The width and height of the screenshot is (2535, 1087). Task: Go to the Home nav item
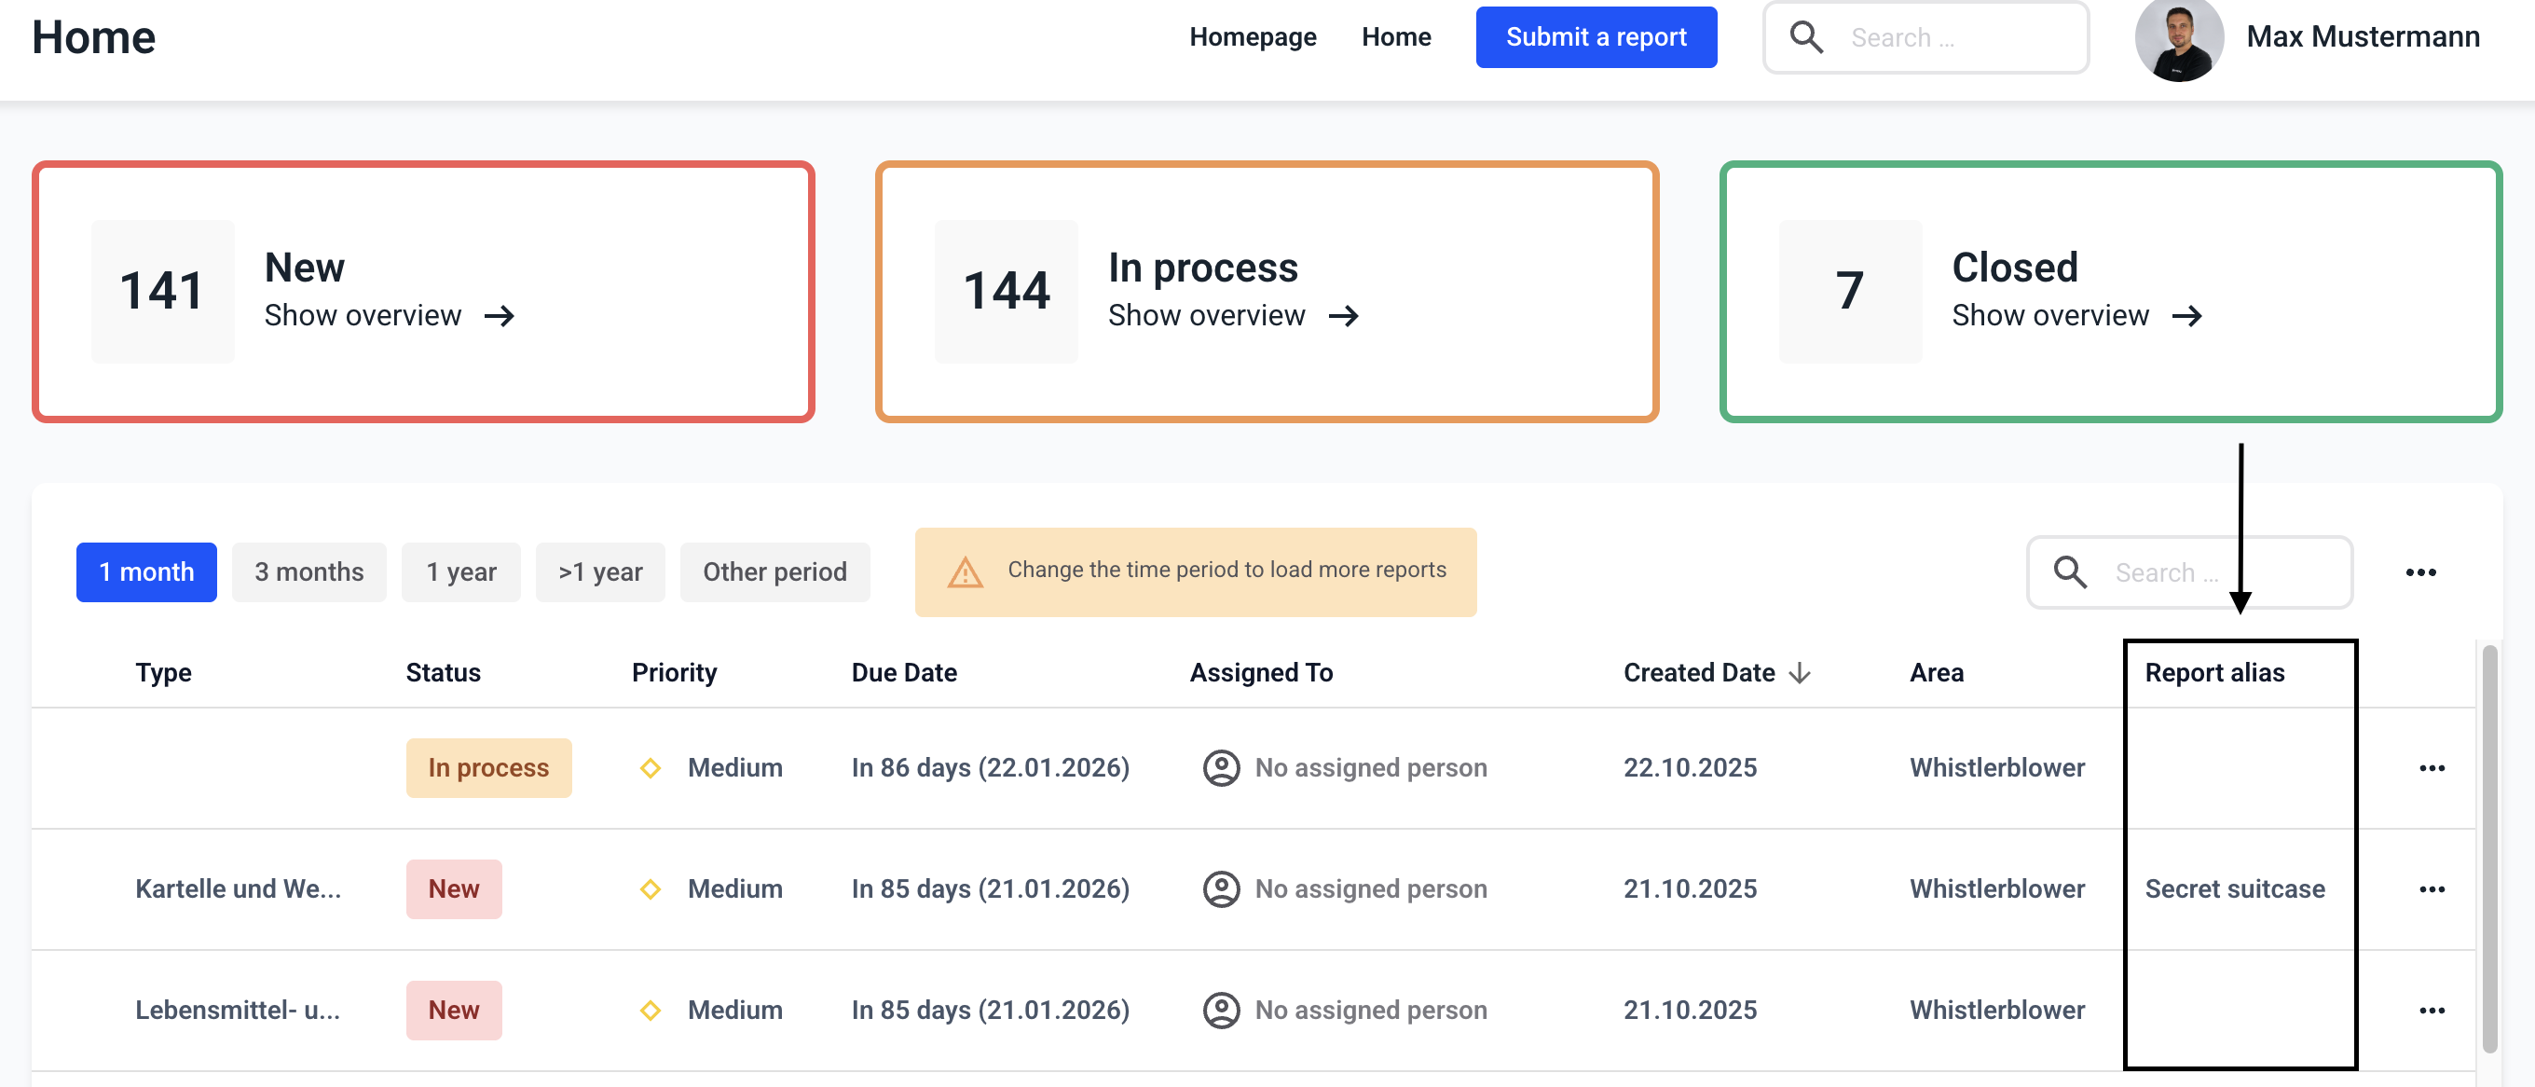1395,37
